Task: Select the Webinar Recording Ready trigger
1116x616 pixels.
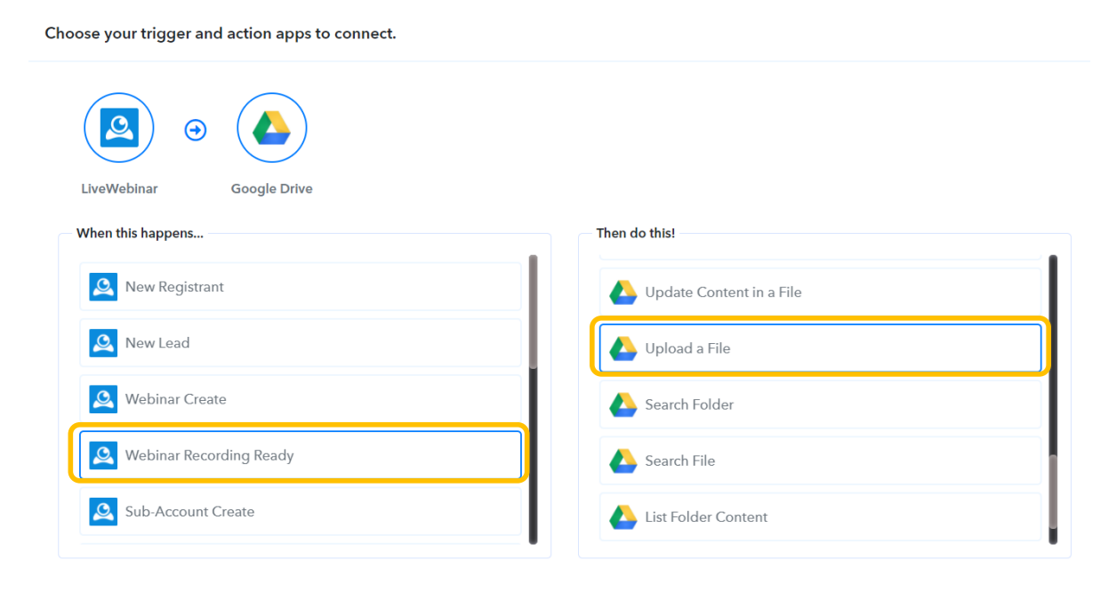Action: click(x=300, y=455)
